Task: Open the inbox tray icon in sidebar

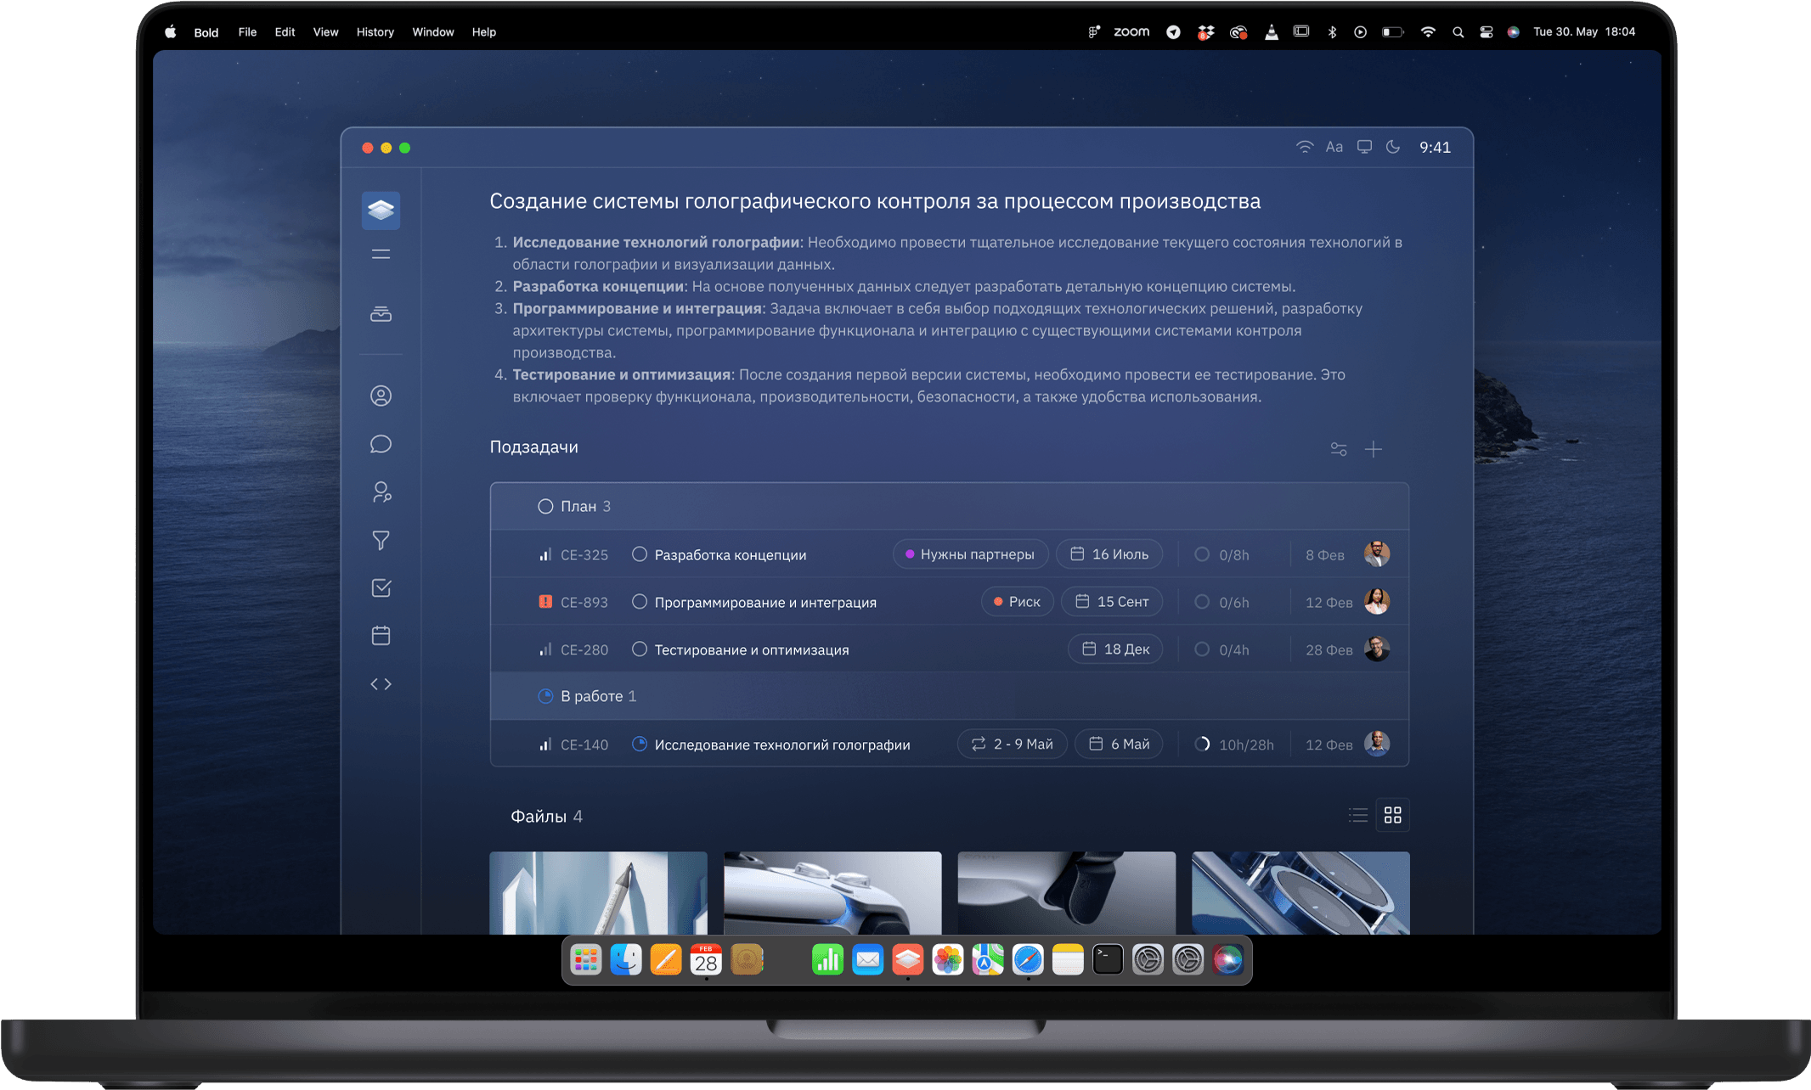Action: (381, 314)
